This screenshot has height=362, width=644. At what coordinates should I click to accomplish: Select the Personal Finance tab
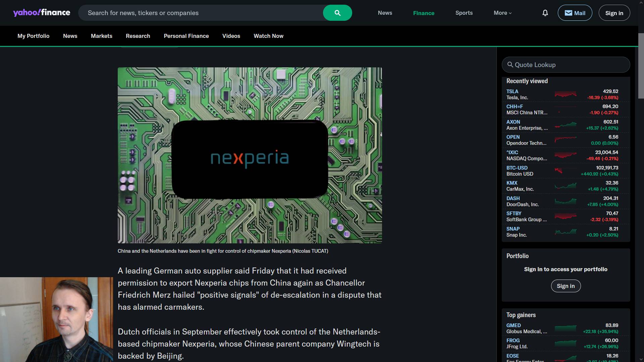(186, 36)
